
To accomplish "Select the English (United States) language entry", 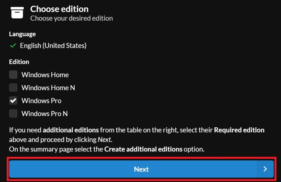I will [53, 46].
